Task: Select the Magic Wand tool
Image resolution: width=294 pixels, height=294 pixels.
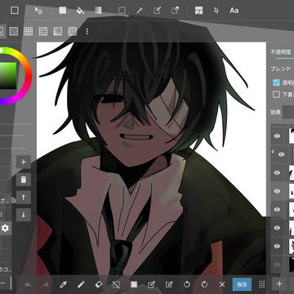Action: pos(140,11)
